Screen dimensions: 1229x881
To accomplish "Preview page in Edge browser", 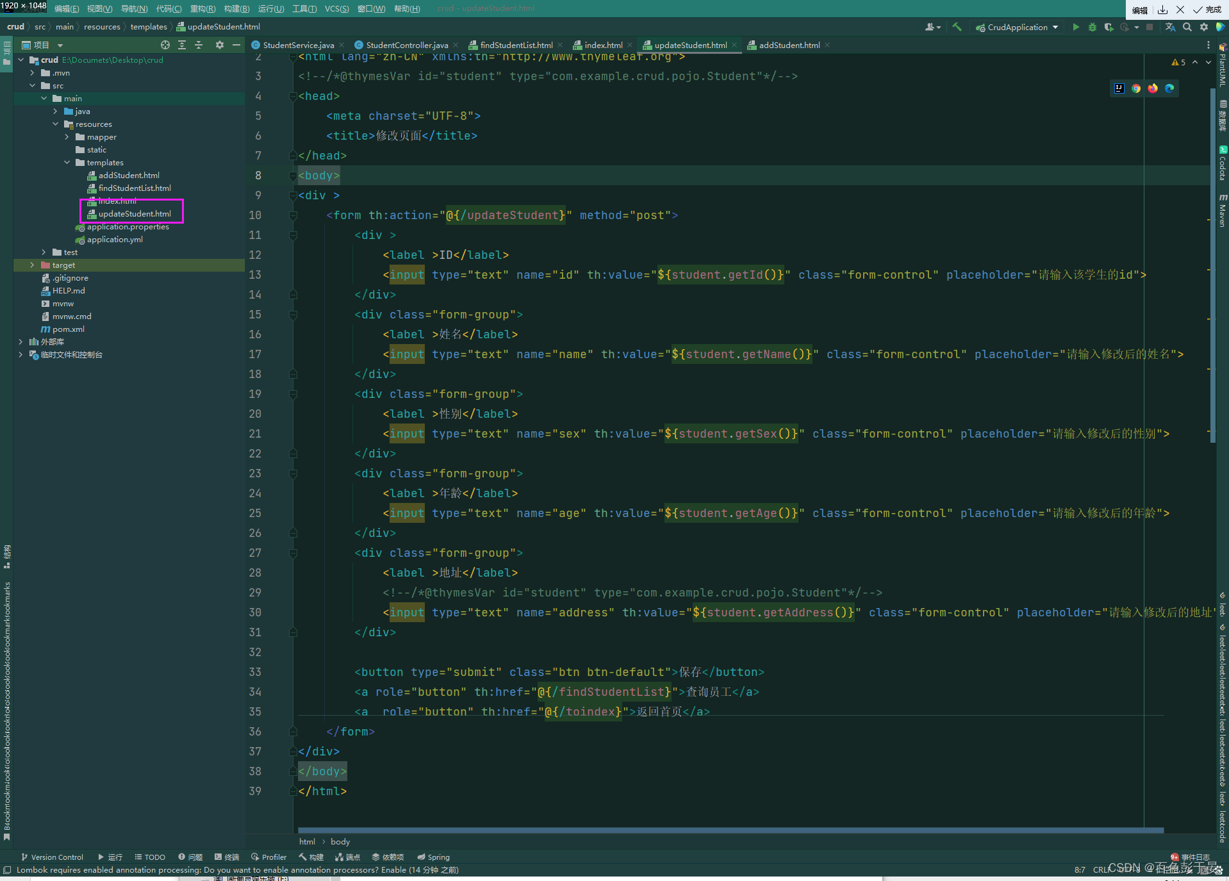I will 1169,88.
